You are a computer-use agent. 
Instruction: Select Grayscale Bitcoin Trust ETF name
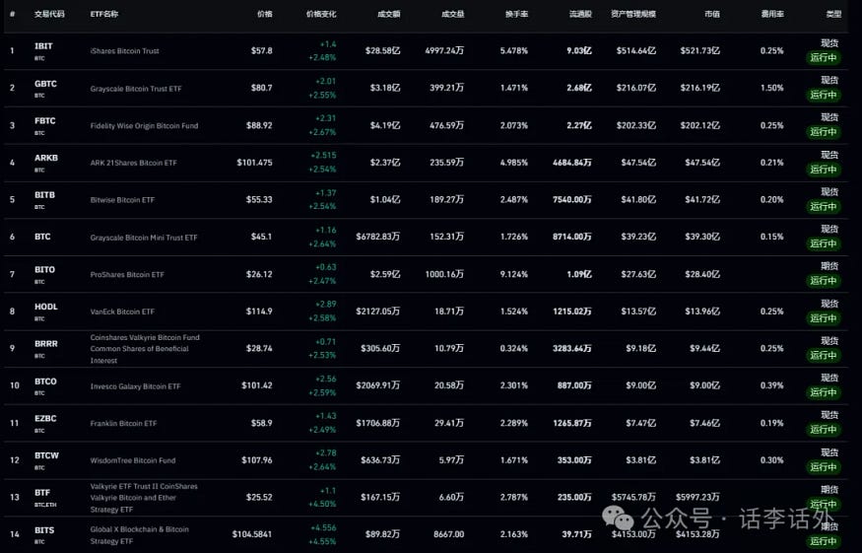pos(135,88)
